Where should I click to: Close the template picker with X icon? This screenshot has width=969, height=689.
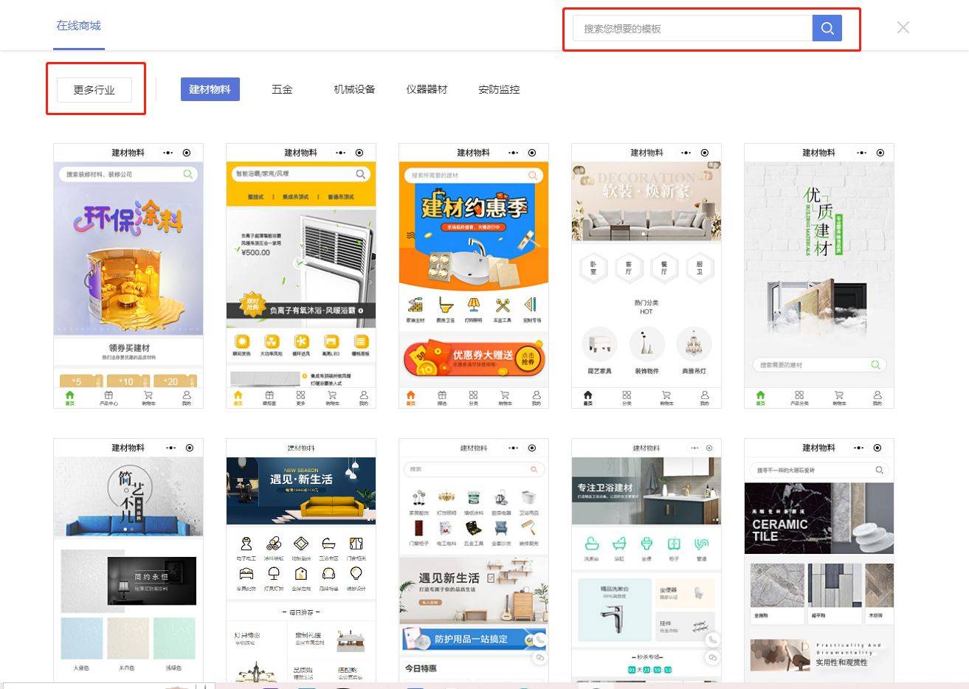point(903,28)
